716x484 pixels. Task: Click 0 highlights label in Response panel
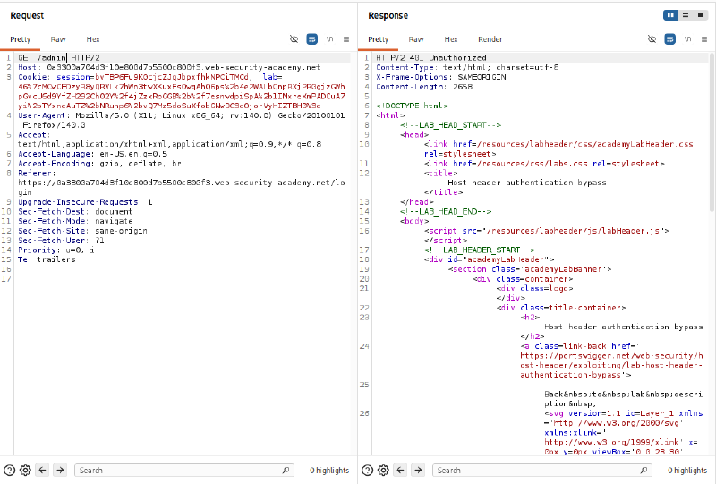point(687,471)
